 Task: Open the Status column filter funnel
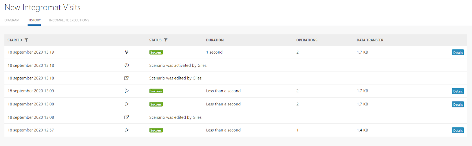tap(166, 40)
